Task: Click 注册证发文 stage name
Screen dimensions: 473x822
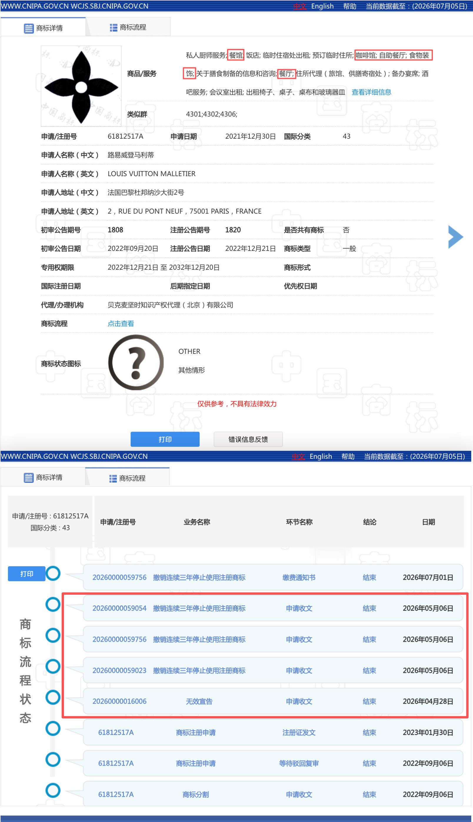Action: click(299, 732)
